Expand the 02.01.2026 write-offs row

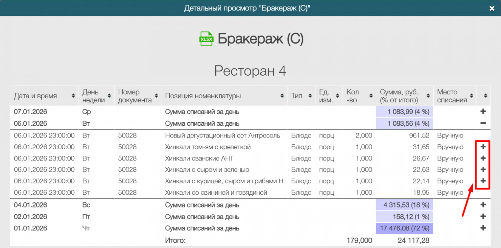coord(483,216)
